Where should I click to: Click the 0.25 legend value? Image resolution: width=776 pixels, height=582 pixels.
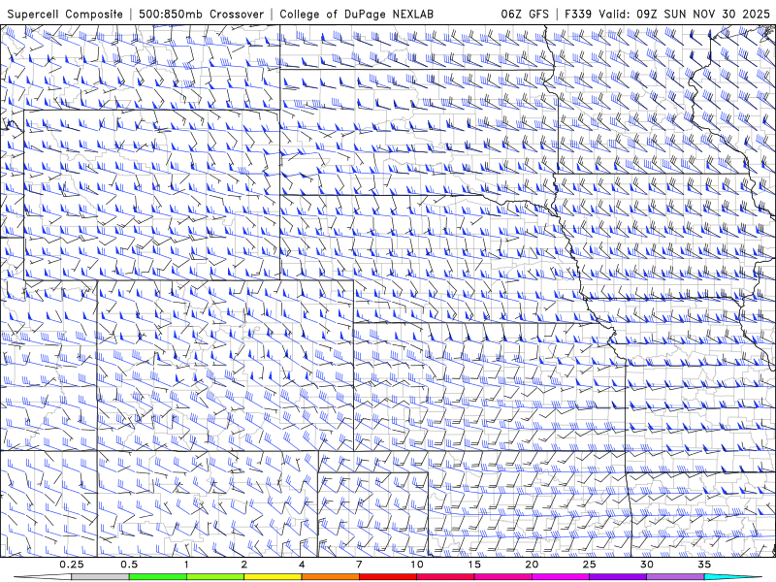(x=72, y=565)
